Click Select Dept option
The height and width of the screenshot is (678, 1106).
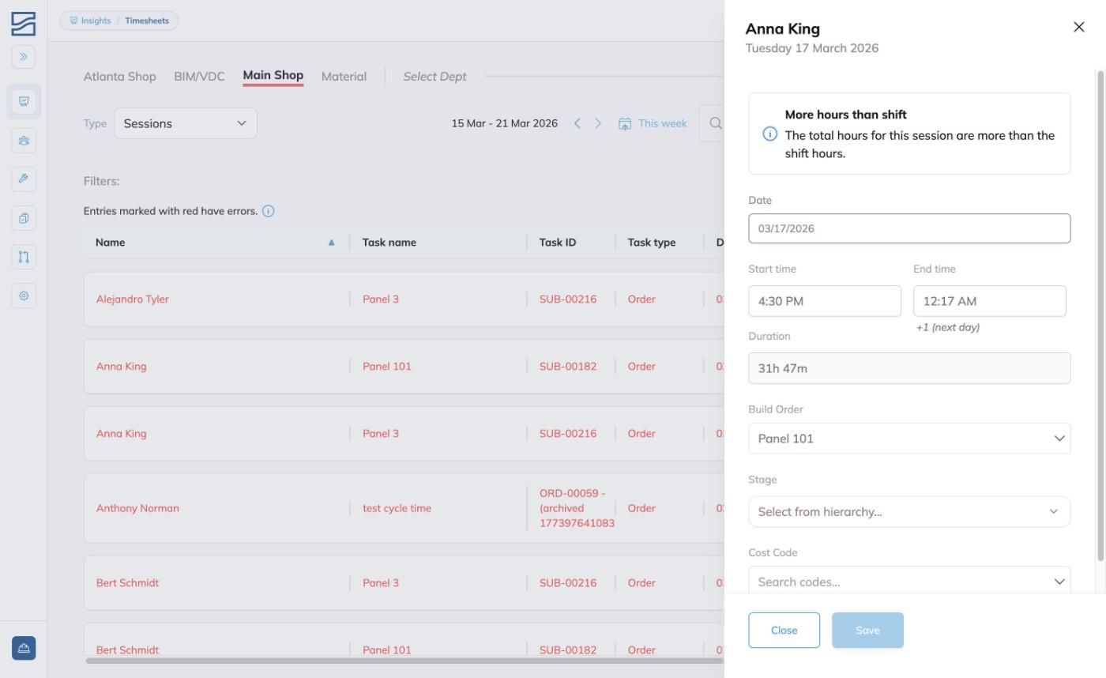click(434, 77)
